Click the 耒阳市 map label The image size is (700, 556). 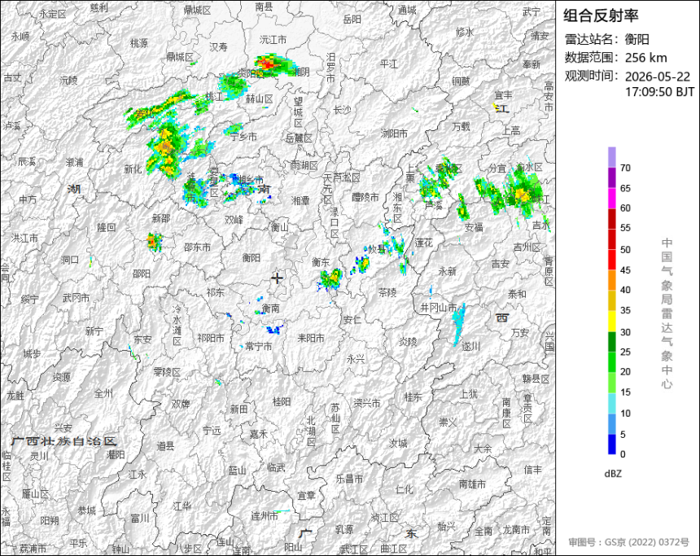tap(311, 339)
